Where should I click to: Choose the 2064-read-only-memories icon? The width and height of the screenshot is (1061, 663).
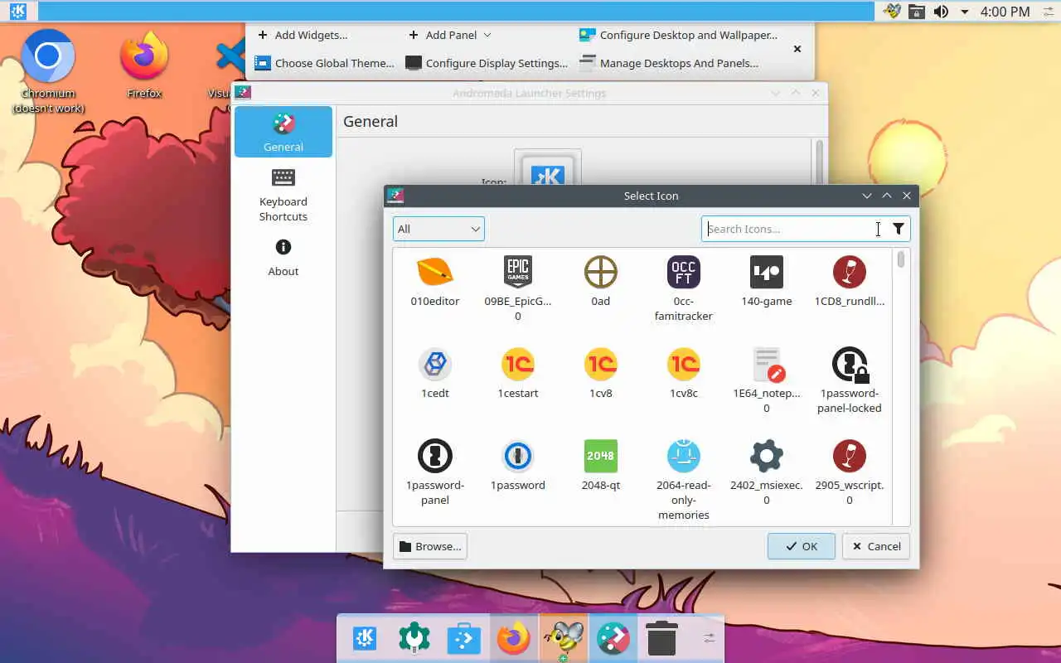[684, 481]
